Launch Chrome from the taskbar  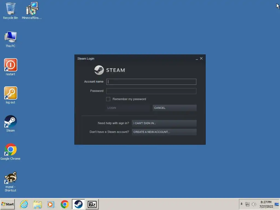65,204
